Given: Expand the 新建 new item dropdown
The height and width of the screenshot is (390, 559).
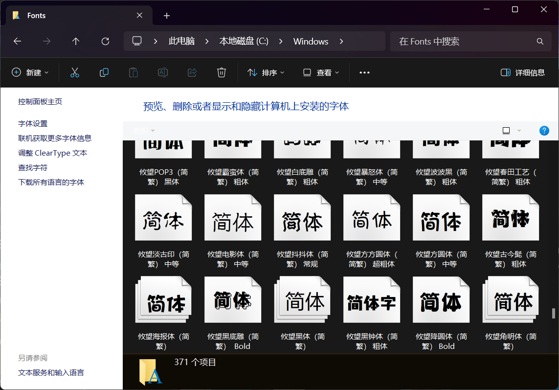Looking at the screenshot, I should [x=30, y=72].
